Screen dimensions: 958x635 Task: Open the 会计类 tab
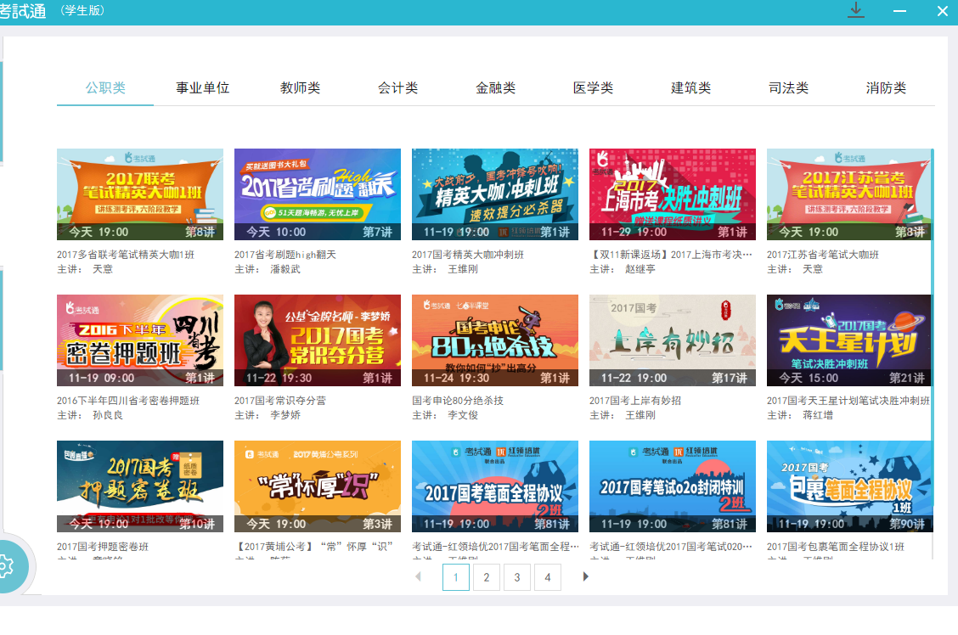tap(398, 88)
